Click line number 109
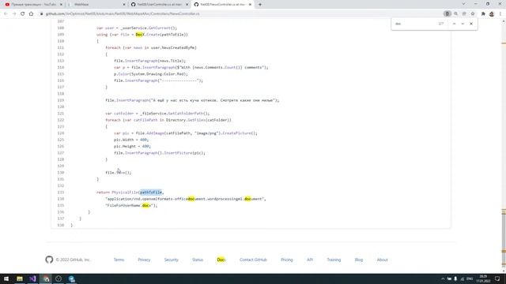 tap(60, 35)
